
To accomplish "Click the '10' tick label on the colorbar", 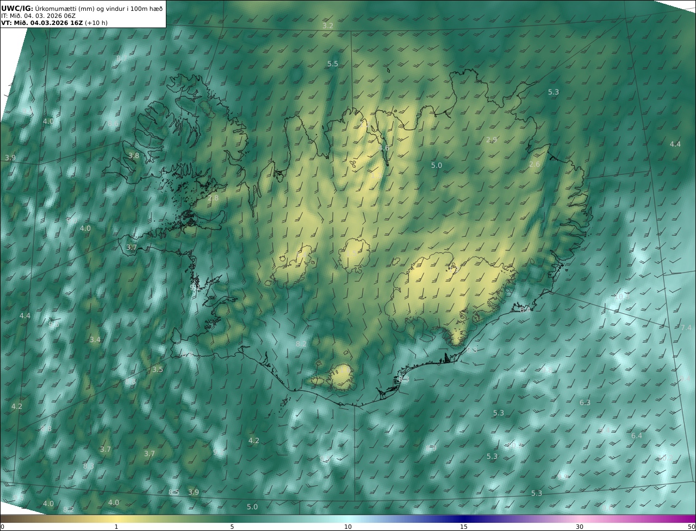I will click(348, 527).
